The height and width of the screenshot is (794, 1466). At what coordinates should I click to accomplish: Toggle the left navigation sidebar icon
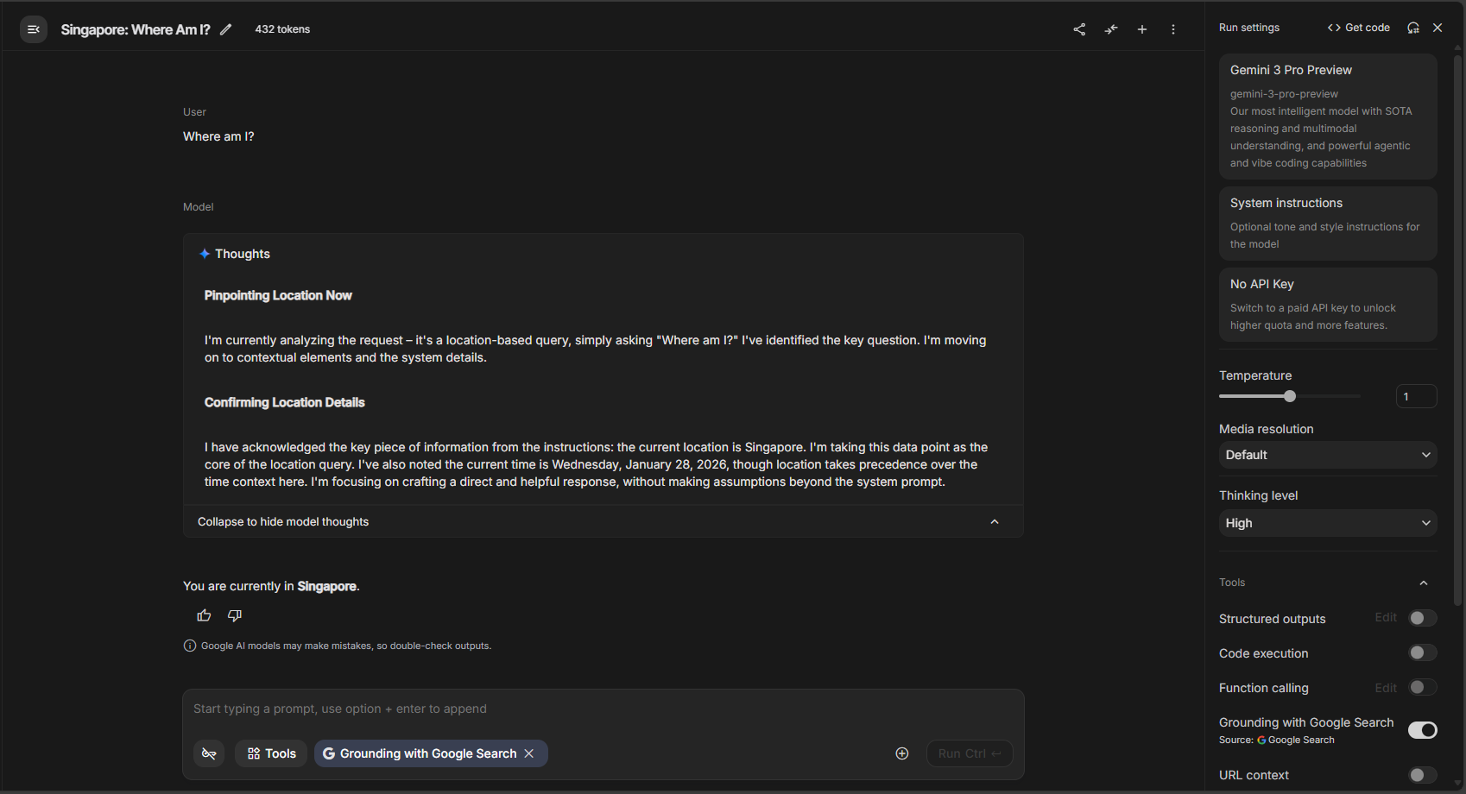(x=34, y=29)
